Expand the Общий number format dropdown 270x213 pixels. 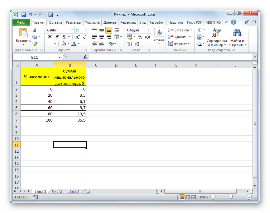(x=148, y=30)
